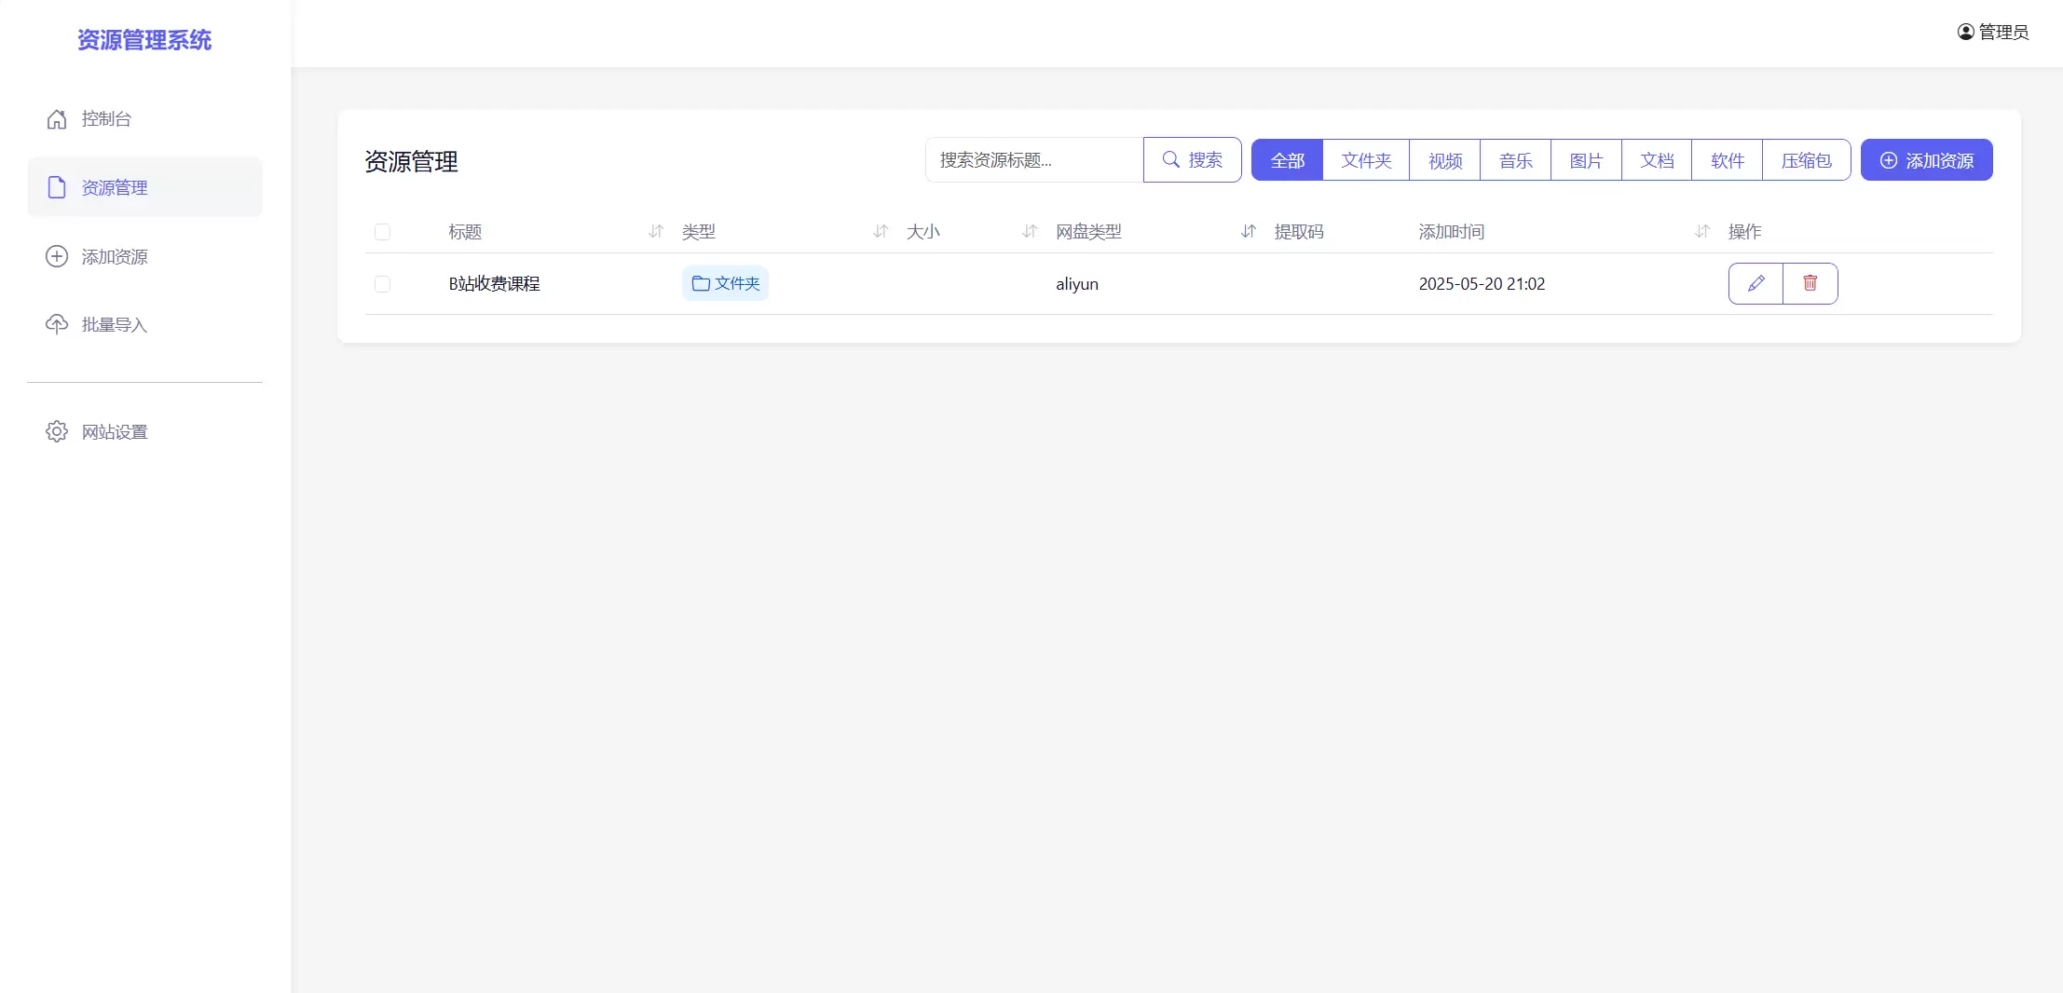Screen dimensions: 2063x993
Task: Click the folder icon in the 文件夹 badge
Action: (x=700, y=283)
